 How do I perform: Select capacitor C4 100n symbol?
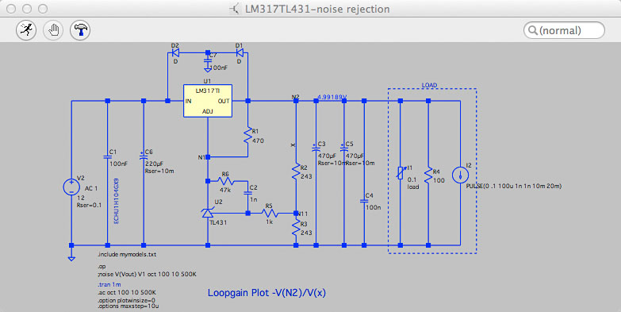(364, 201)
